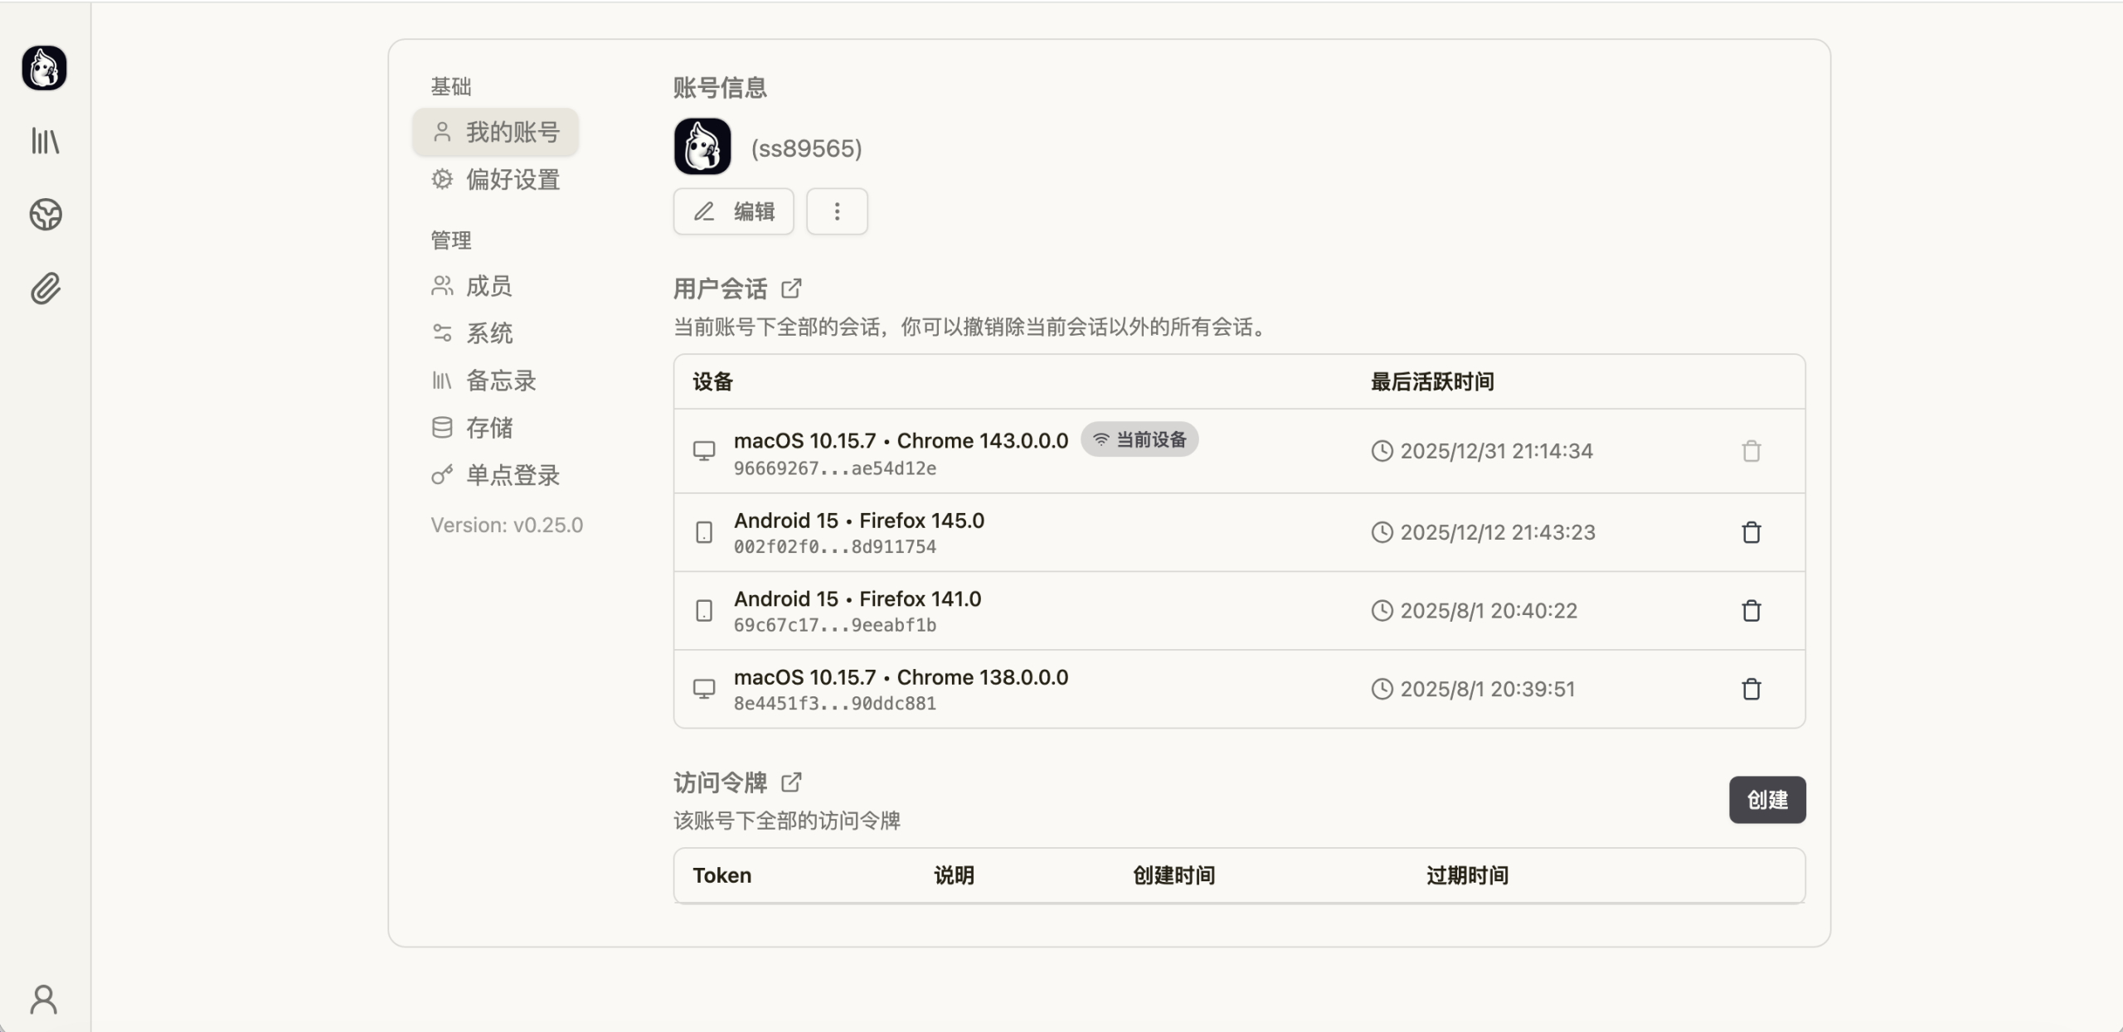Open the 存储 settings section
Viewport: 2123px width, 1032px height.
coord(489,427)
